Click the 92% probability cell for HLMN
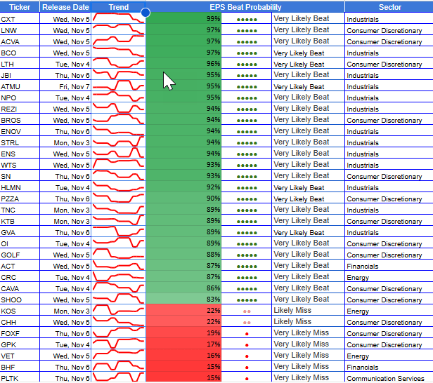The image size is (433, 383). coord(183,187)
